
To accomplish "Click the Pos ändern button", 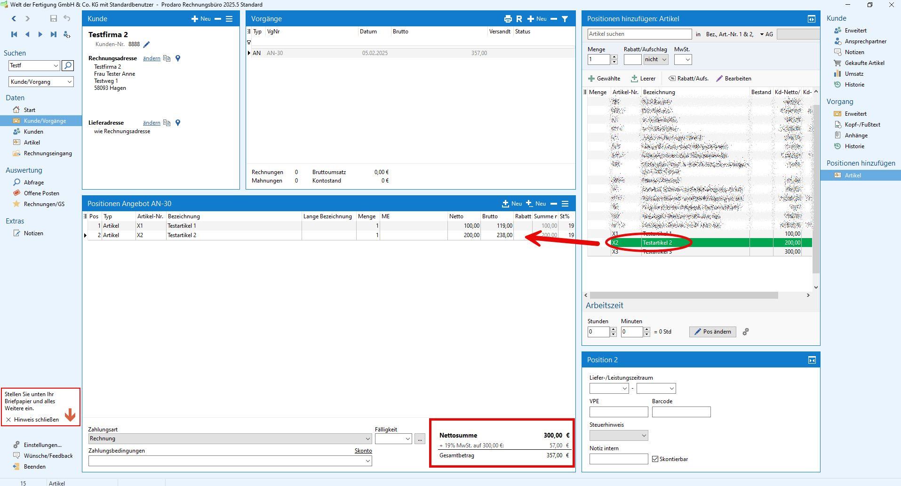I will (x=712, y=332).
